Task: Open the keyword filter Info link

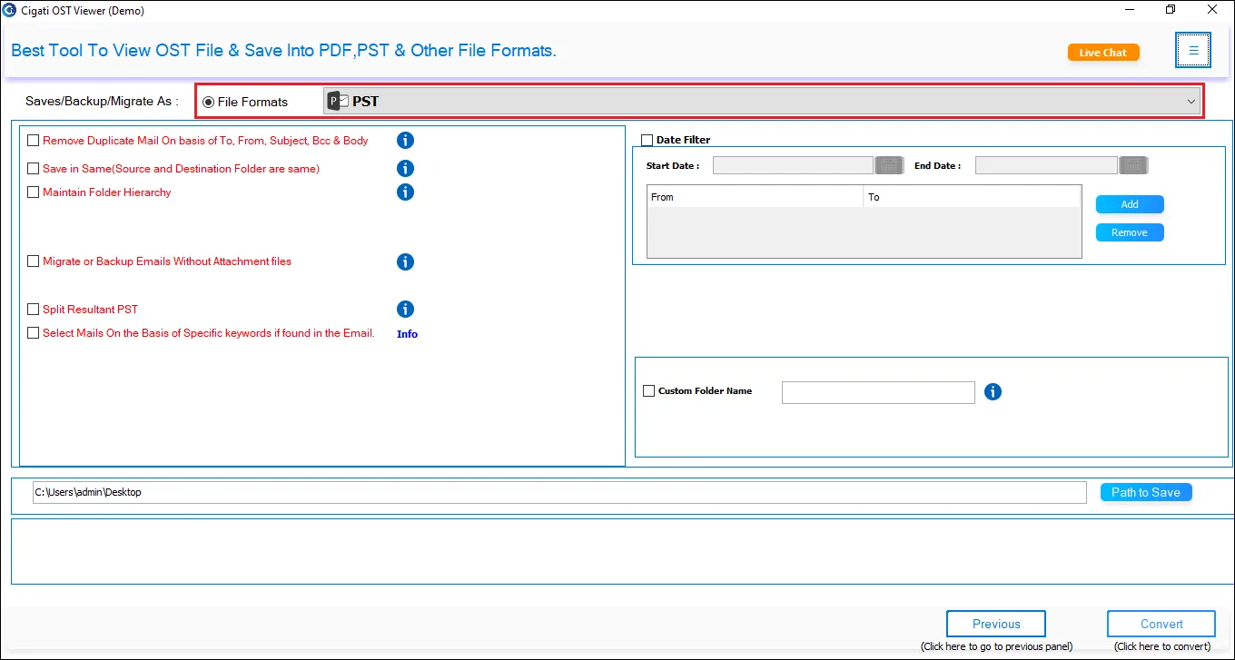Action: coord(407,334)
